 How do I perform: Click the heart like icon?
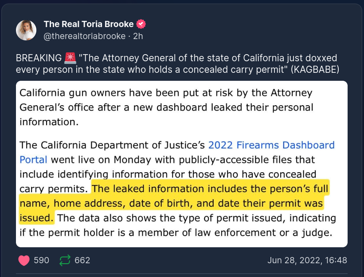(x=24, y=260)
